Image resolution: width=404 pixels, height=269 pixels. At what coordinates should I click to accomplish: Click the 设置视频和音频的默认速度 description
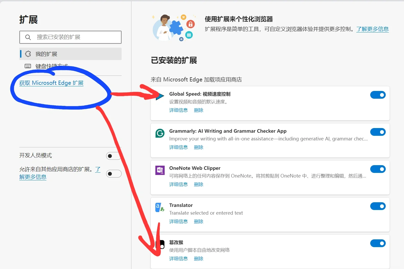point(199,102)
